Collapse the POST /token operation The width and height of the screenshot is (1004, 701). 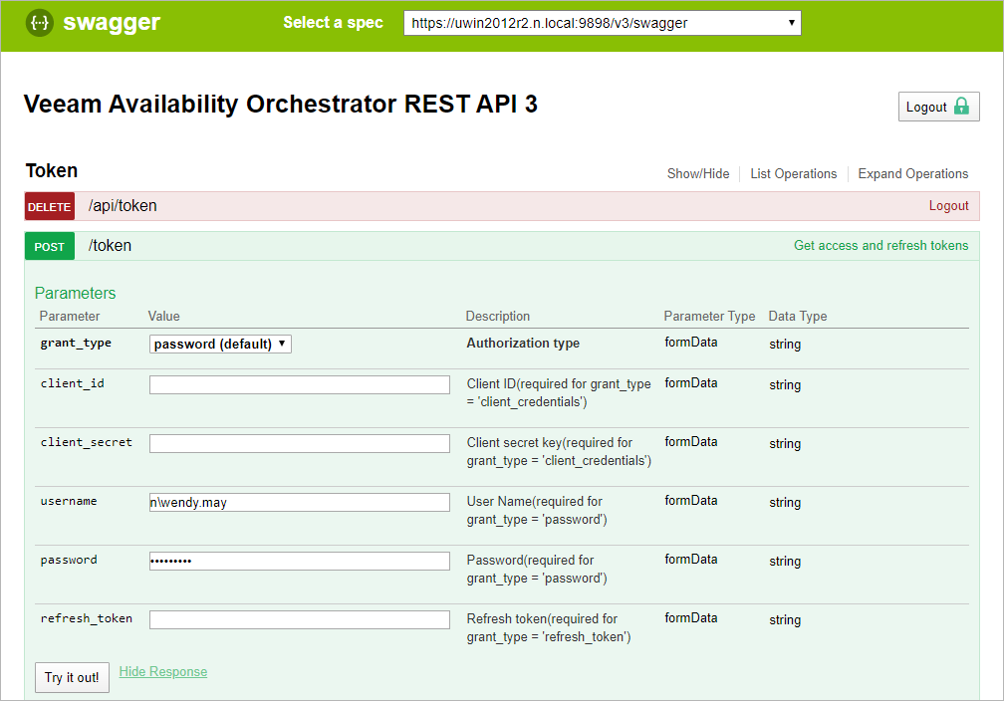(x=502, y=246)
